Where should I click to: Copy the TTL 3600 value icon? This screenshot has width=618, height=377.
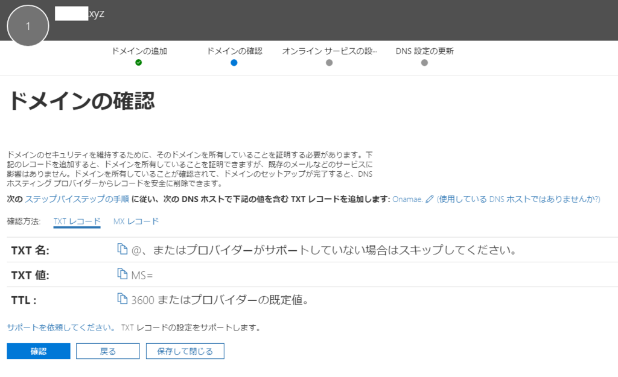point(122,299)
